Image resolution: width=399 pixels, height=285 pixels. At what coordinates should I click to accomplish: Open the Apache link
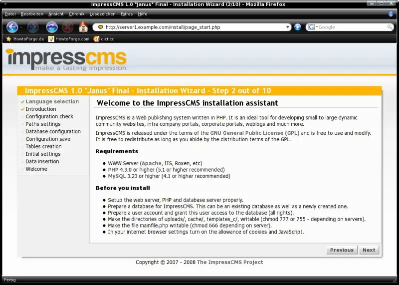click(152, 163)
